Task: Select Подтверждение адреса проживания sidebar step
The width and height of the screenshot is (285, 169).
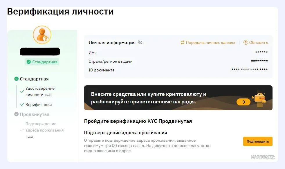Action: [44, 127]
